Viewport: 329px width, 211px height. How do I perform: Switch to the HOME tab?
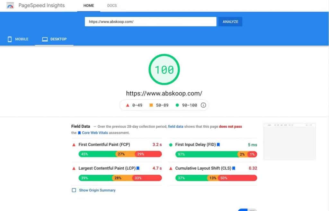point(88,5)
